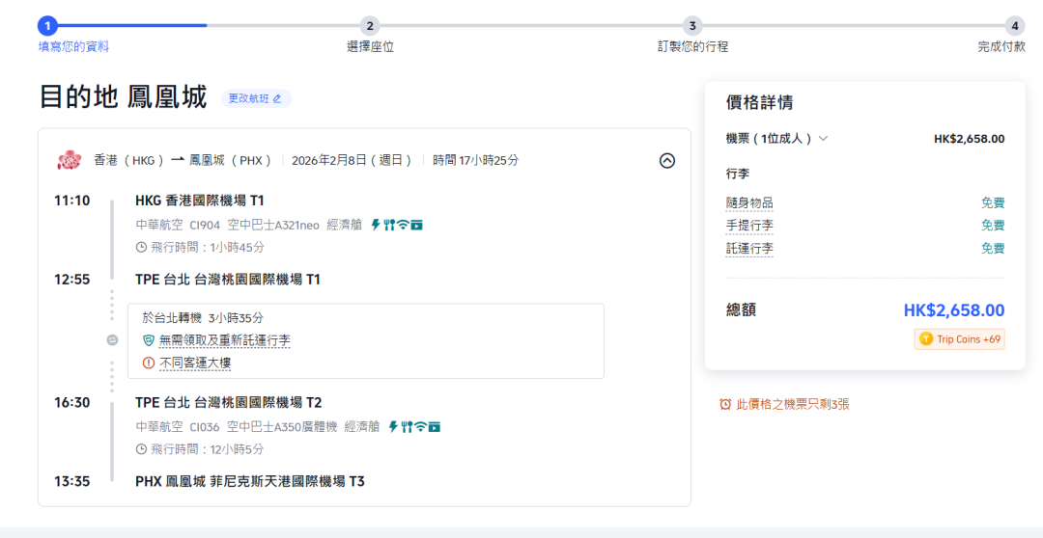Click the shield icon beside 無需領取及重新託運行李
This screenshot has height=538, width=1043.
149,340
